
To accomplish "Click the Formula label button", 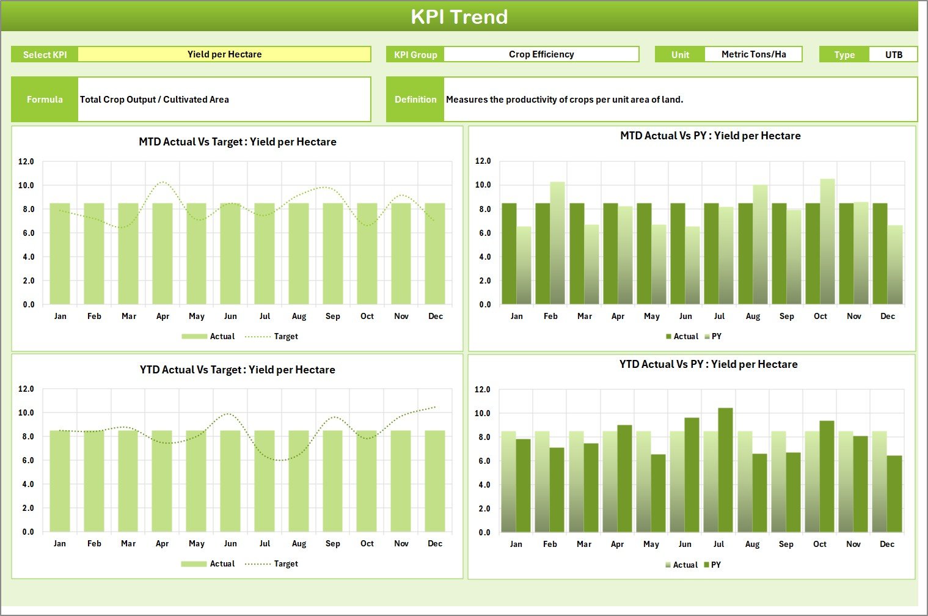I will pos(44,99).
